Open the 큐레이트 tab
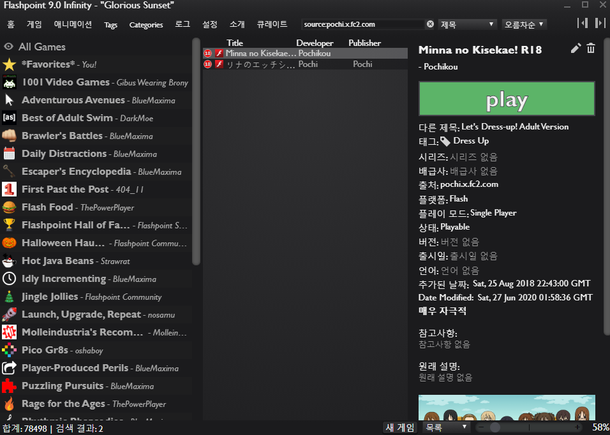610x435 pixels. [x=272, y=24]
